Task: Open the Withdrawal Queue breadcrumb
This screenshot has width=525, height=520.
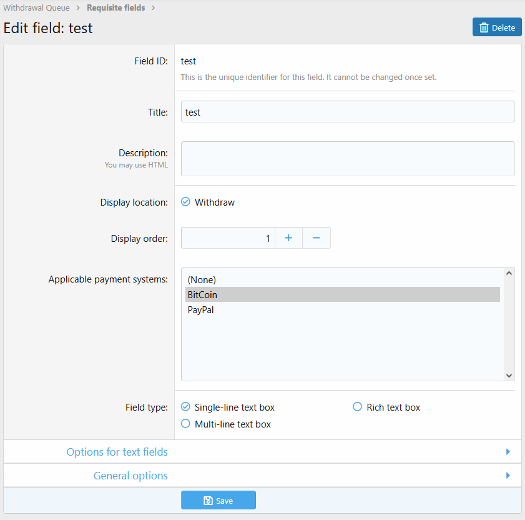Action: click(x=36, y=7)
